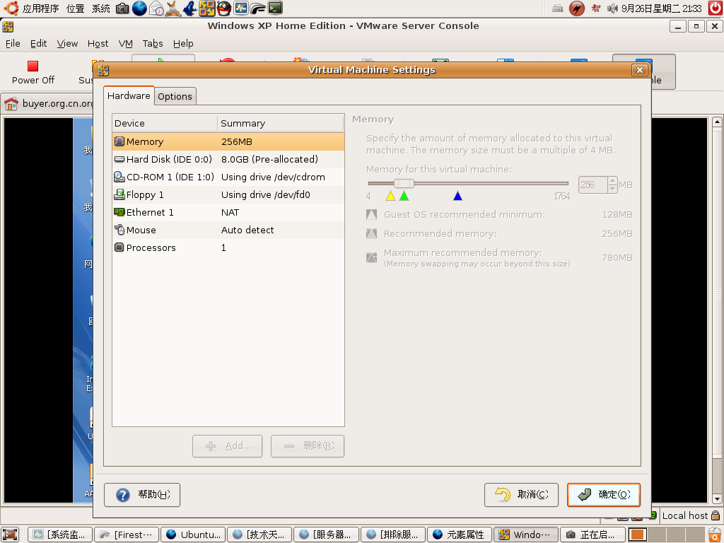Switch to the Ubuntu taskbar window
This screenshot has height=543, width=724.
coord(193,535)
